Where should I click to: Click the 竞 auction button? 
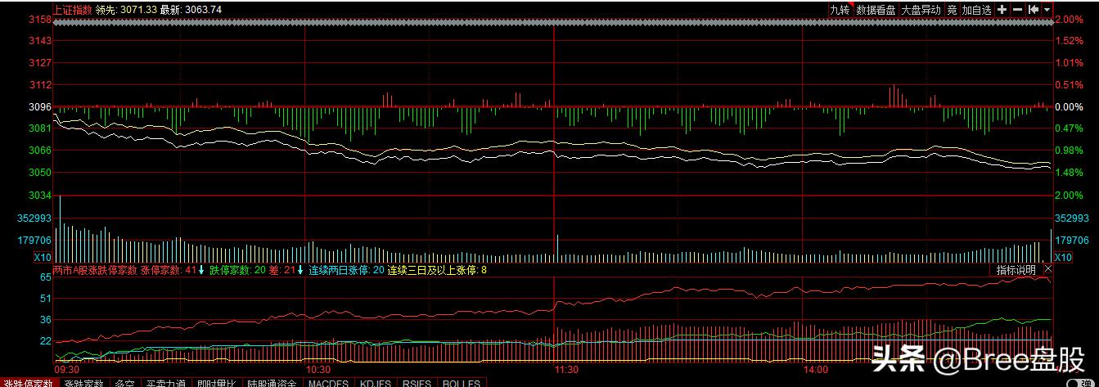click(952, 10)
